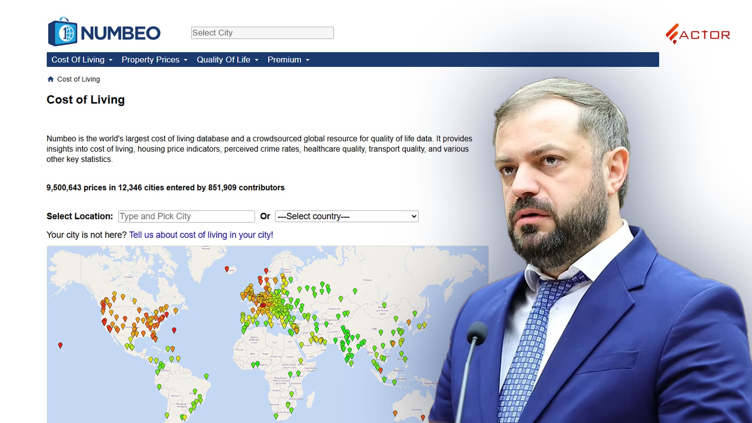Click the Cost of Living breadcrumb link

[78, 79]
